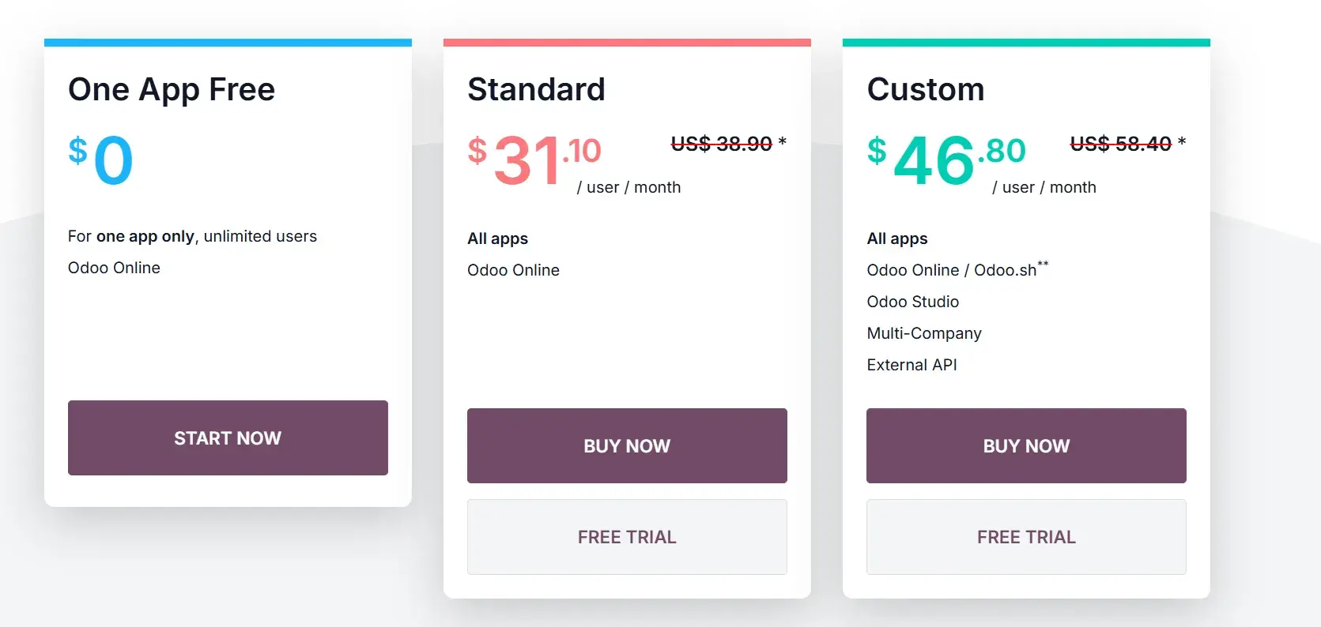
Task: Start a FREE TRIAL of the Standard plan
Action: 627,537
